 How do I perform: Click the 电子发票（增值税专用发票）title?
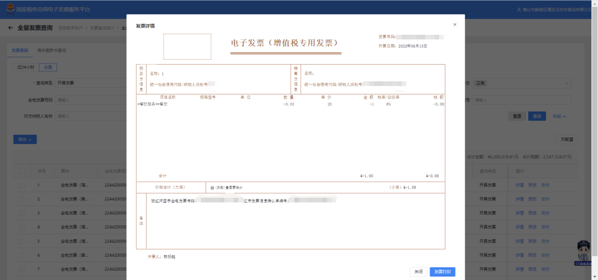[x=285, y=43]
